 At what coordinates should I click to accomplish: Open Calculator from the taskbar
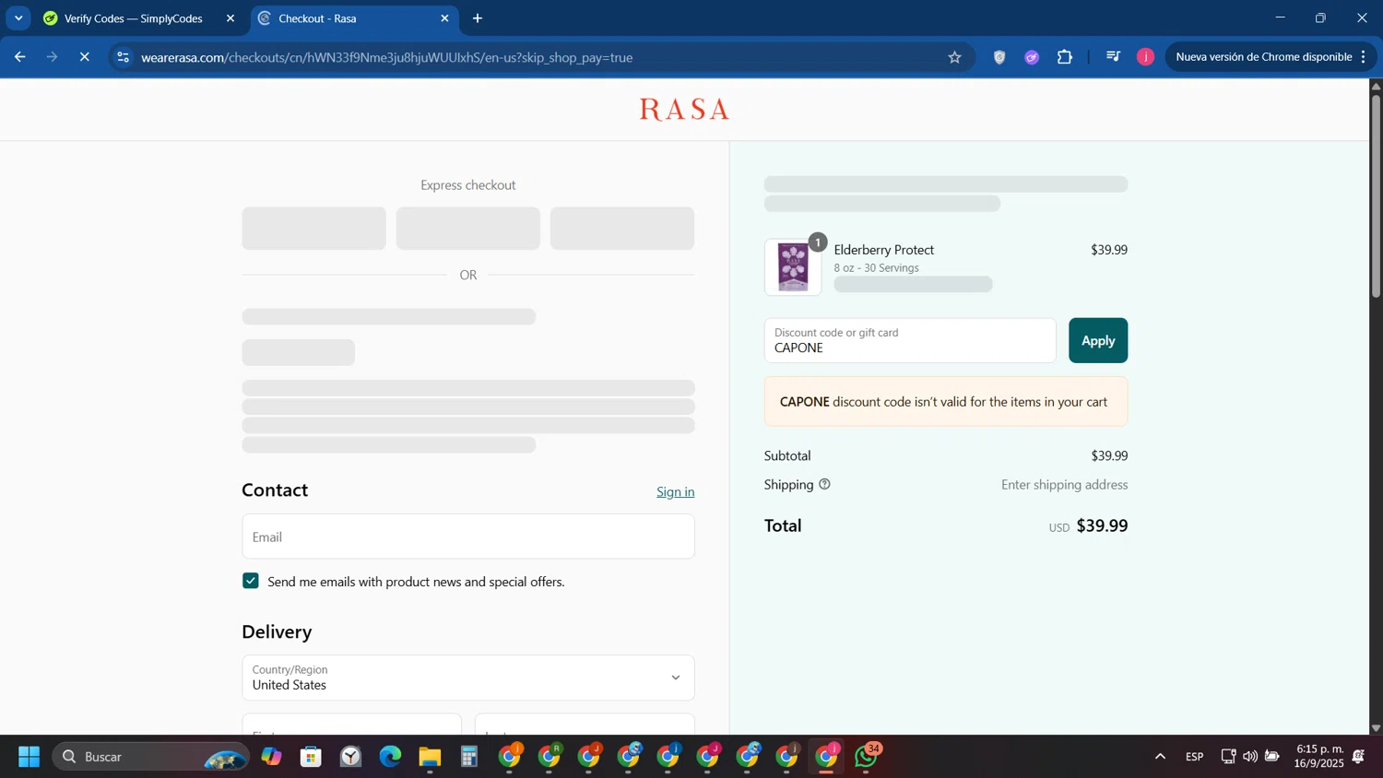pos(469,757)
